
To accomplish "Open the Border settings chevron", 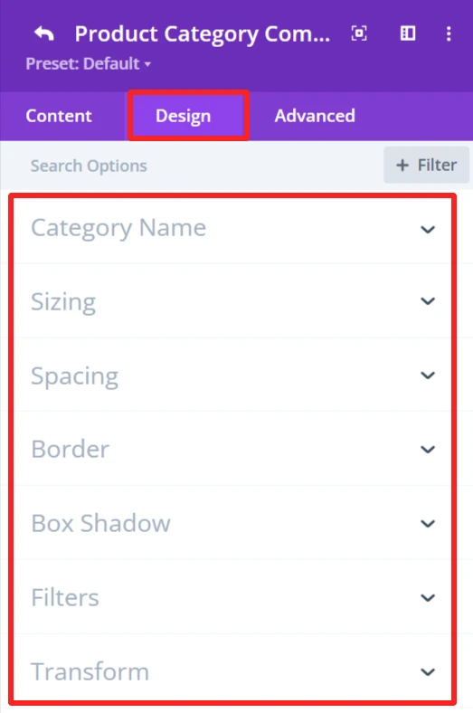I will click(428, 450).
